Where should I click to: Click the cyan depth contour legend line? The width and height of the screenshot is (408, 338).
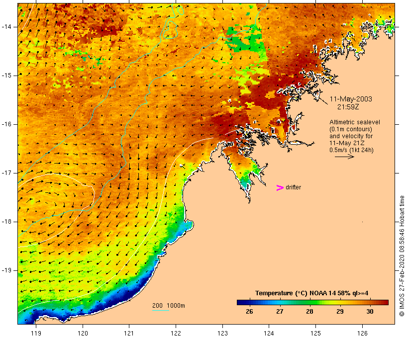pos(161,310)
